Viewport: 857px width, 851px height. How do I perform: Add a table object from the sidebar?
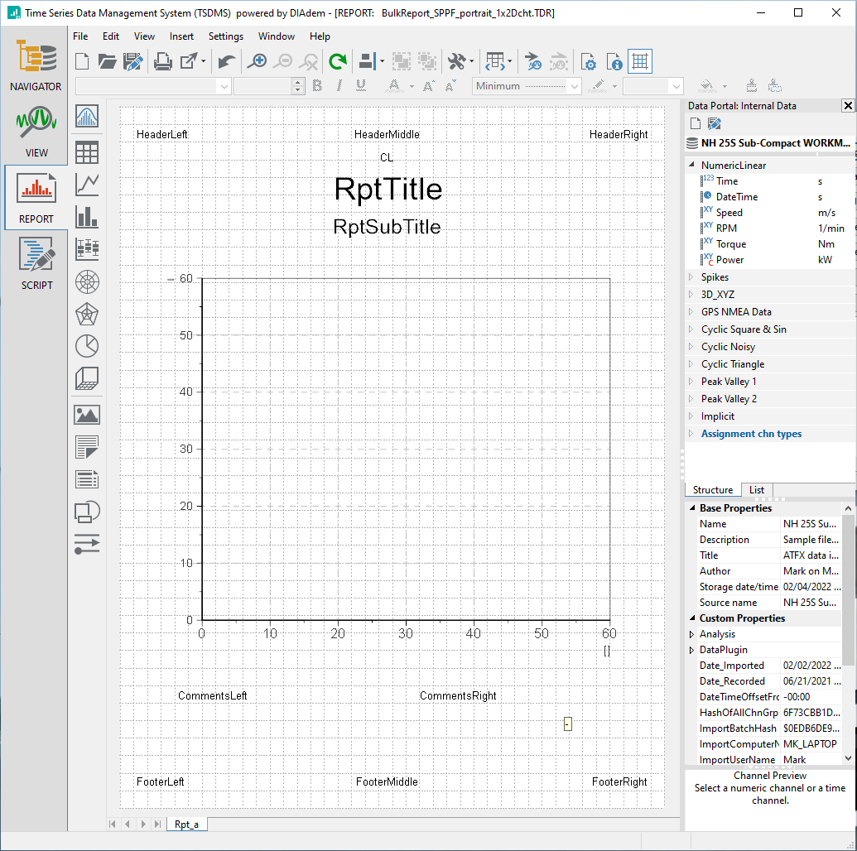click(87, 151)
